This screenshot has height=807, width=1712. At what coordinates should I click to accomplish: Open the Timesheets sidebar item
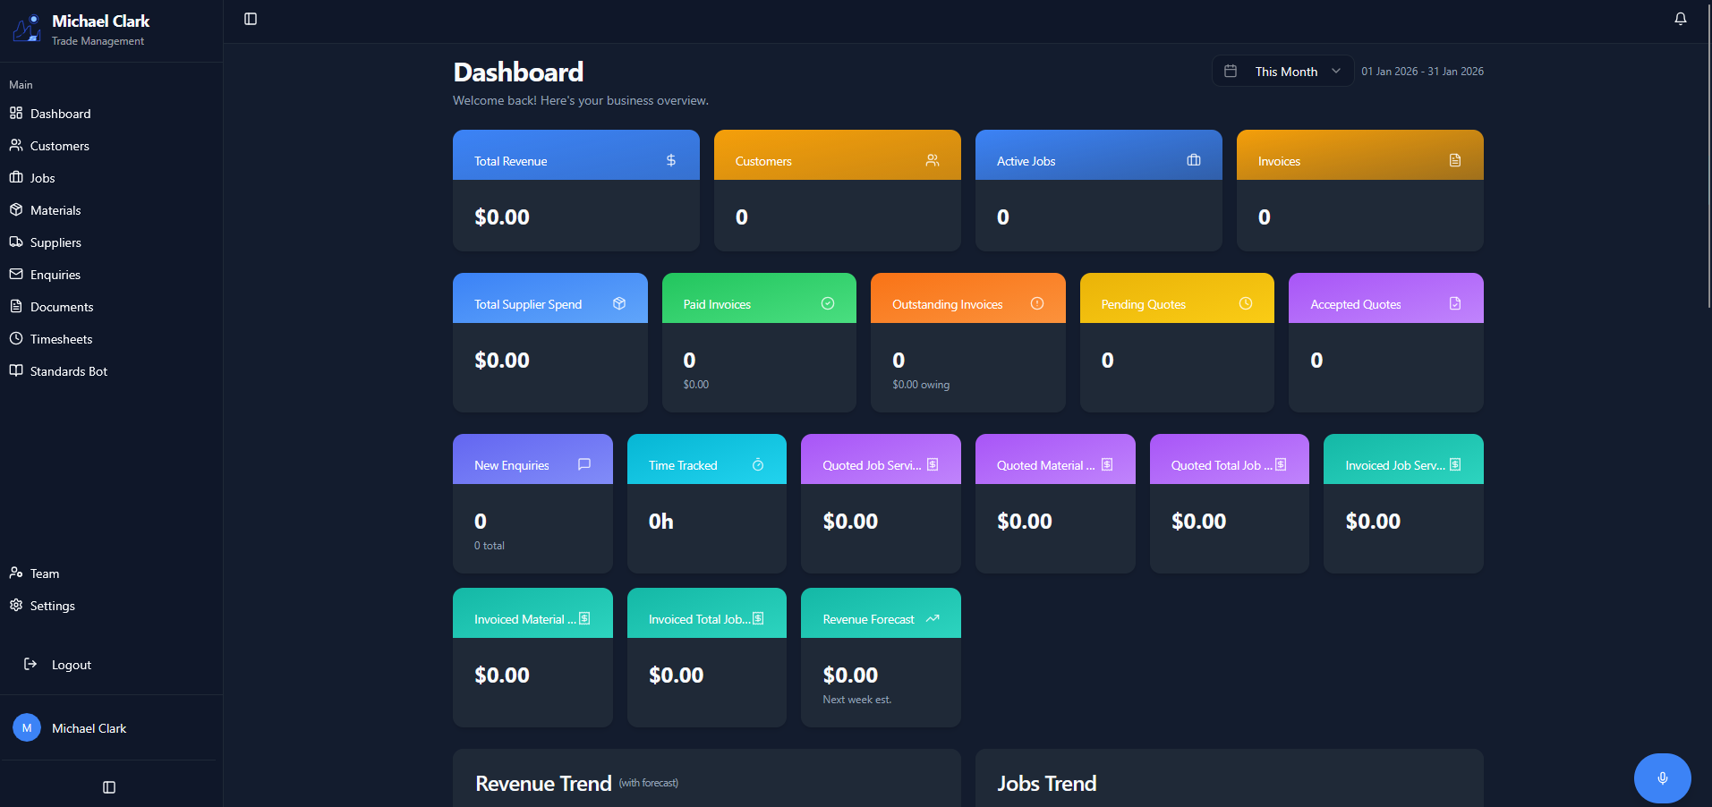(x=61, y=339)
